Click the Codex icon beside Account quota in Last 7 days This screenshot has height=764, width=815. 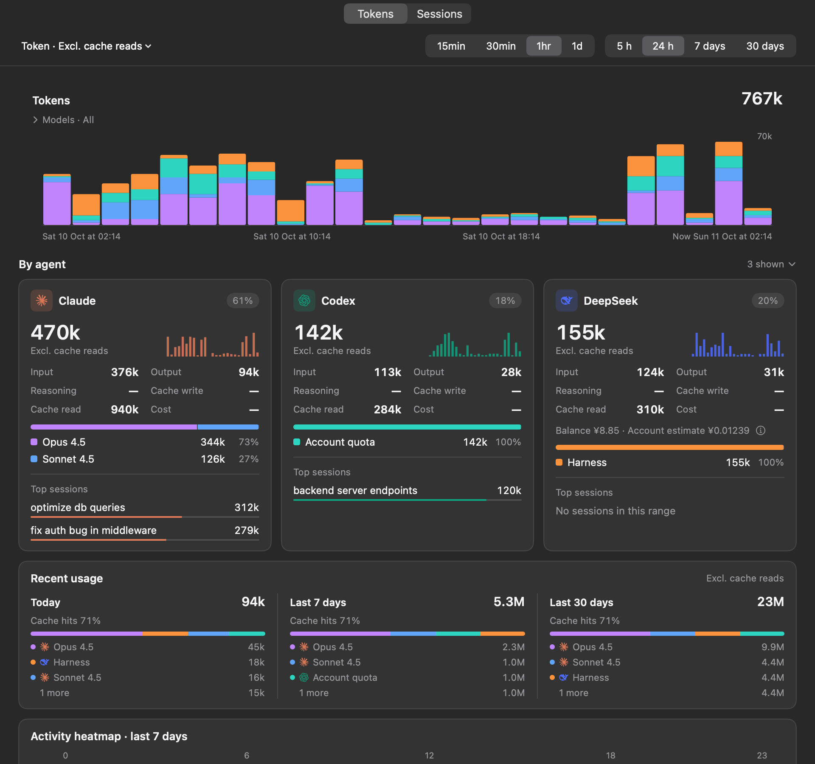304,677
